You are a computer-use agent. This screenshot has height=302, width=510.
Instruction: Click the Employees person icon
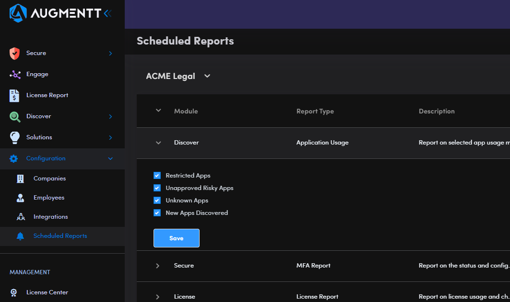click(x=20, y=198)
